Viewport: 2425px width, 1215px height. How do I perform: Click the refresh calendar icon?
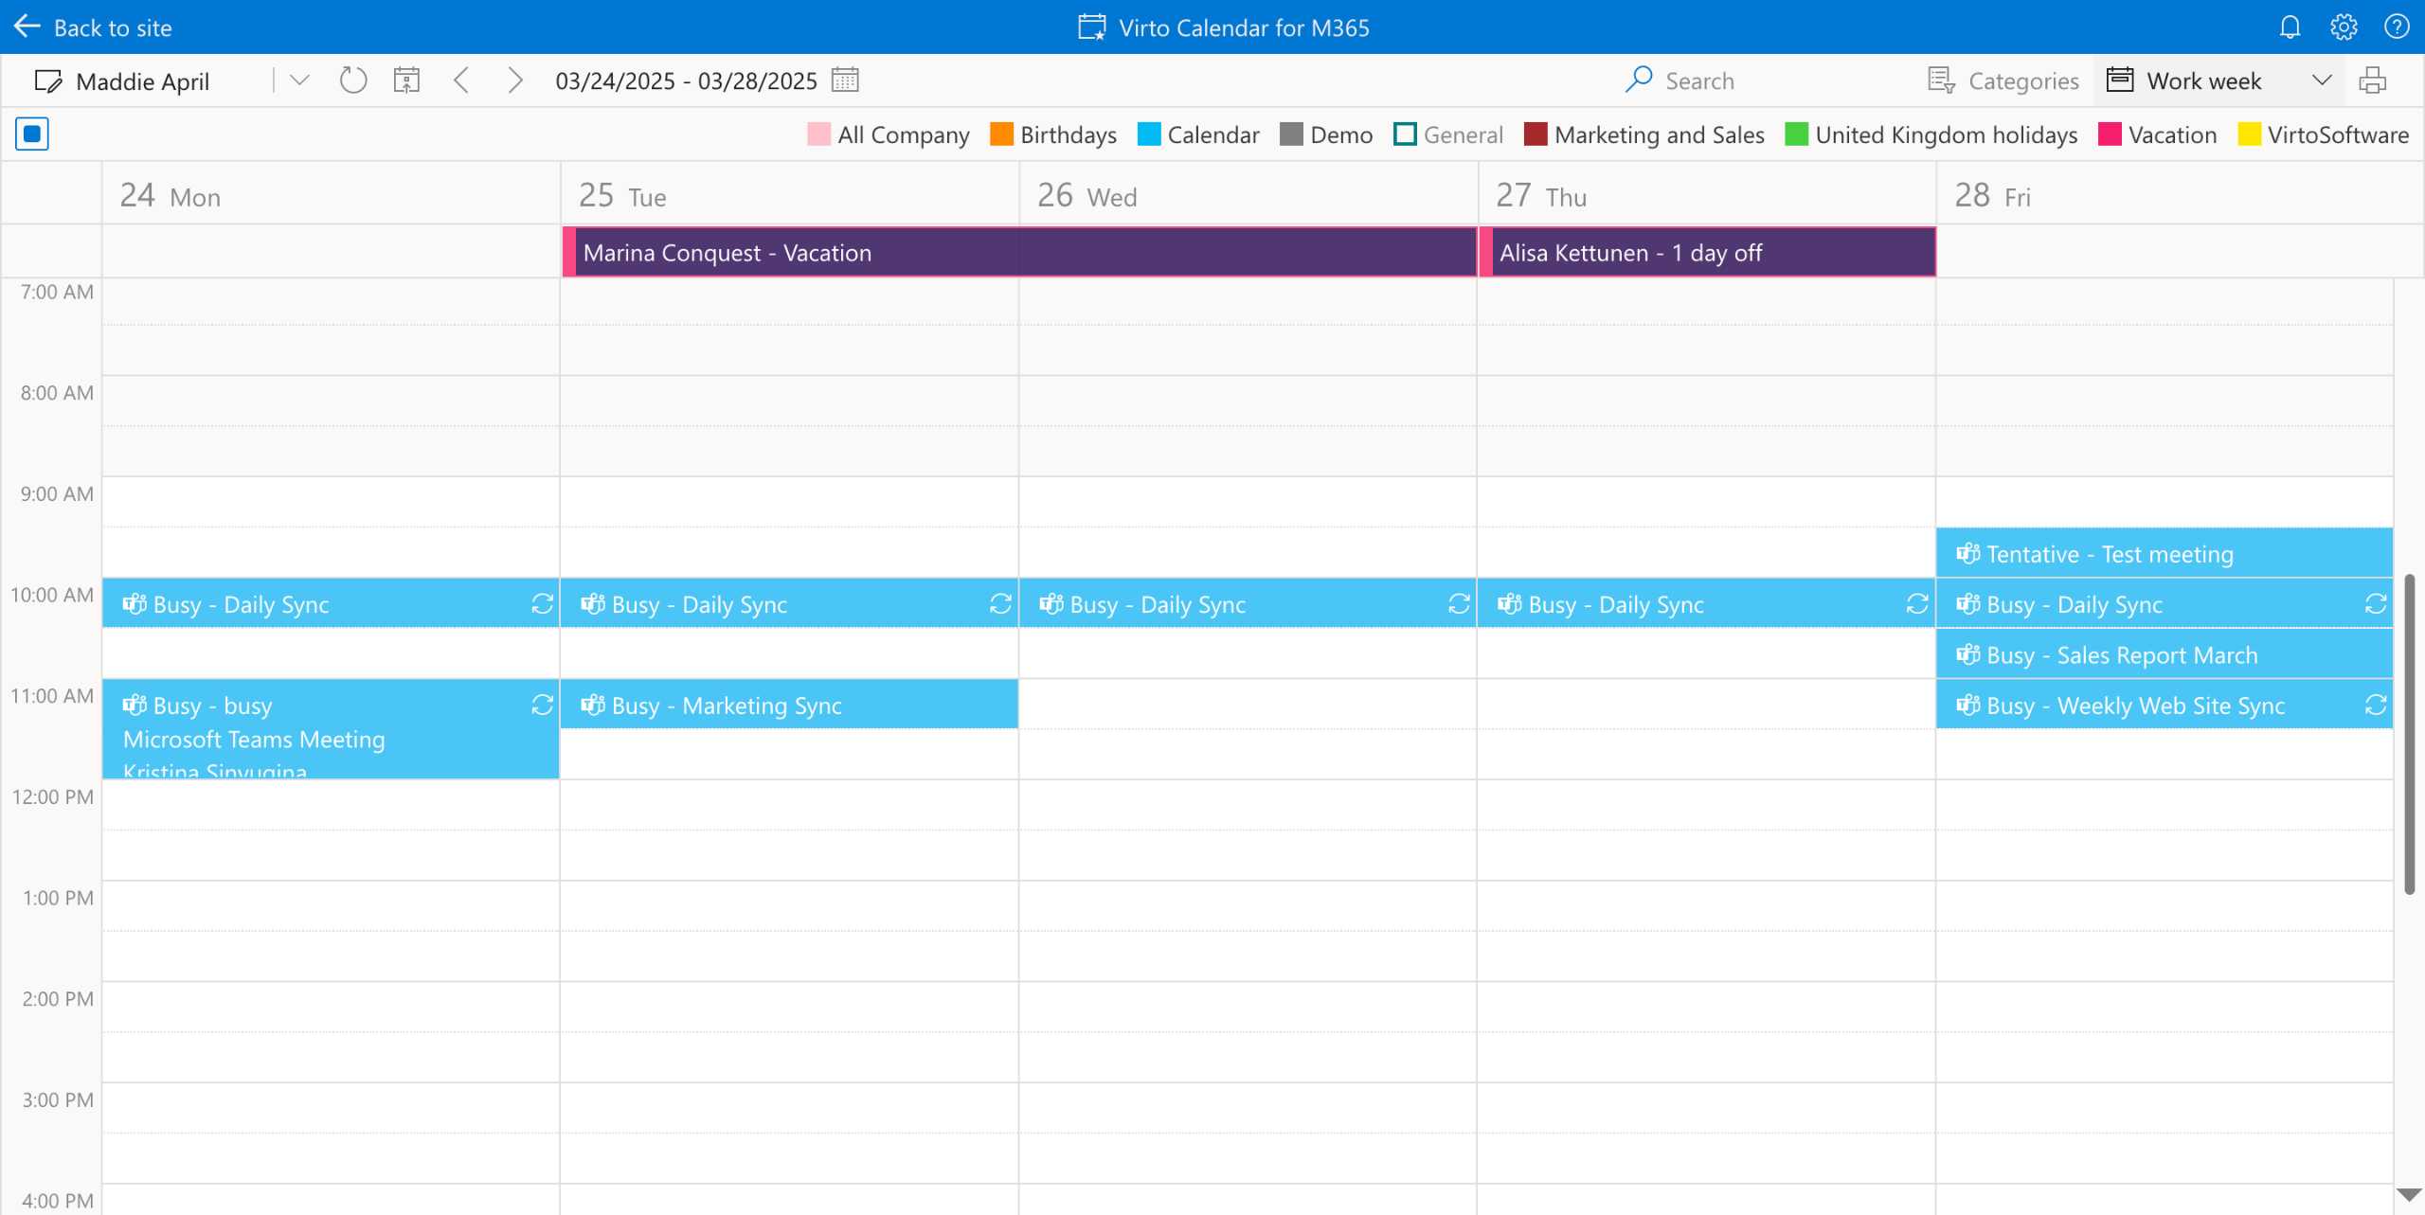tap(353, 80)
